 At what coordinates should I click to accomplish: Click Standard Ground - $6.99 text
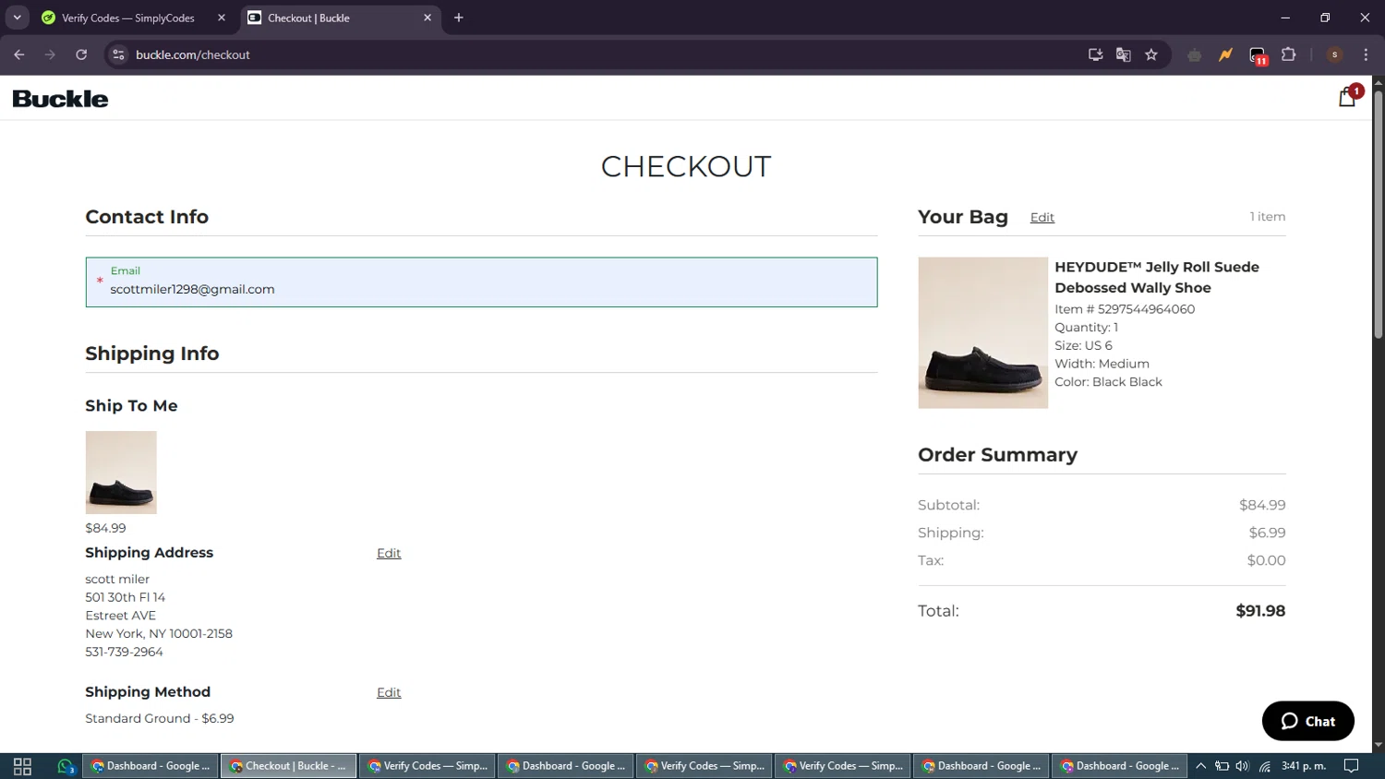[x=160, y=718]
